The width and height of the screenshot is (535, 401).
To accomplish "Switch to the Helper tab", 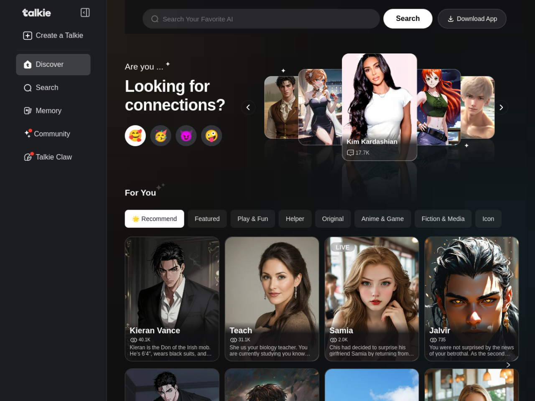I will [295, 219].
